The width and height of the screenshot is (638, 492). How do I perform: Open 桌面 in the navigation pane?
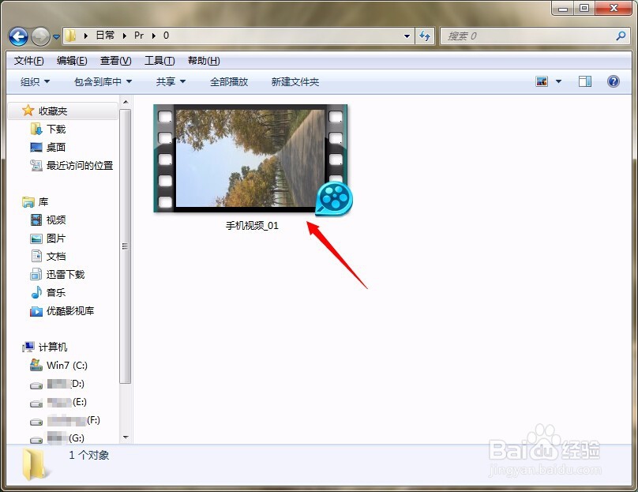(x=56, y=147)
